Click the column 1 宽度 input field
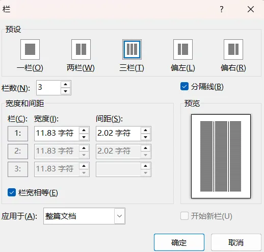 point(57,134)
